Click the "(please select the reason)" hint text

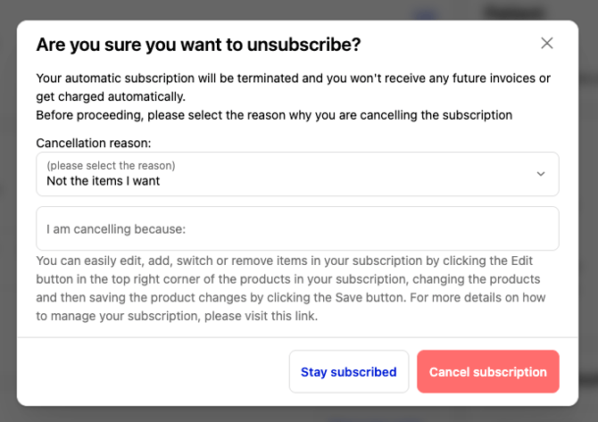(x=111, y=165)
